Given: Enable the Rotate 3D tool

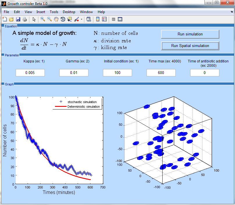Looking at the screenshot, I should point(63,19).
